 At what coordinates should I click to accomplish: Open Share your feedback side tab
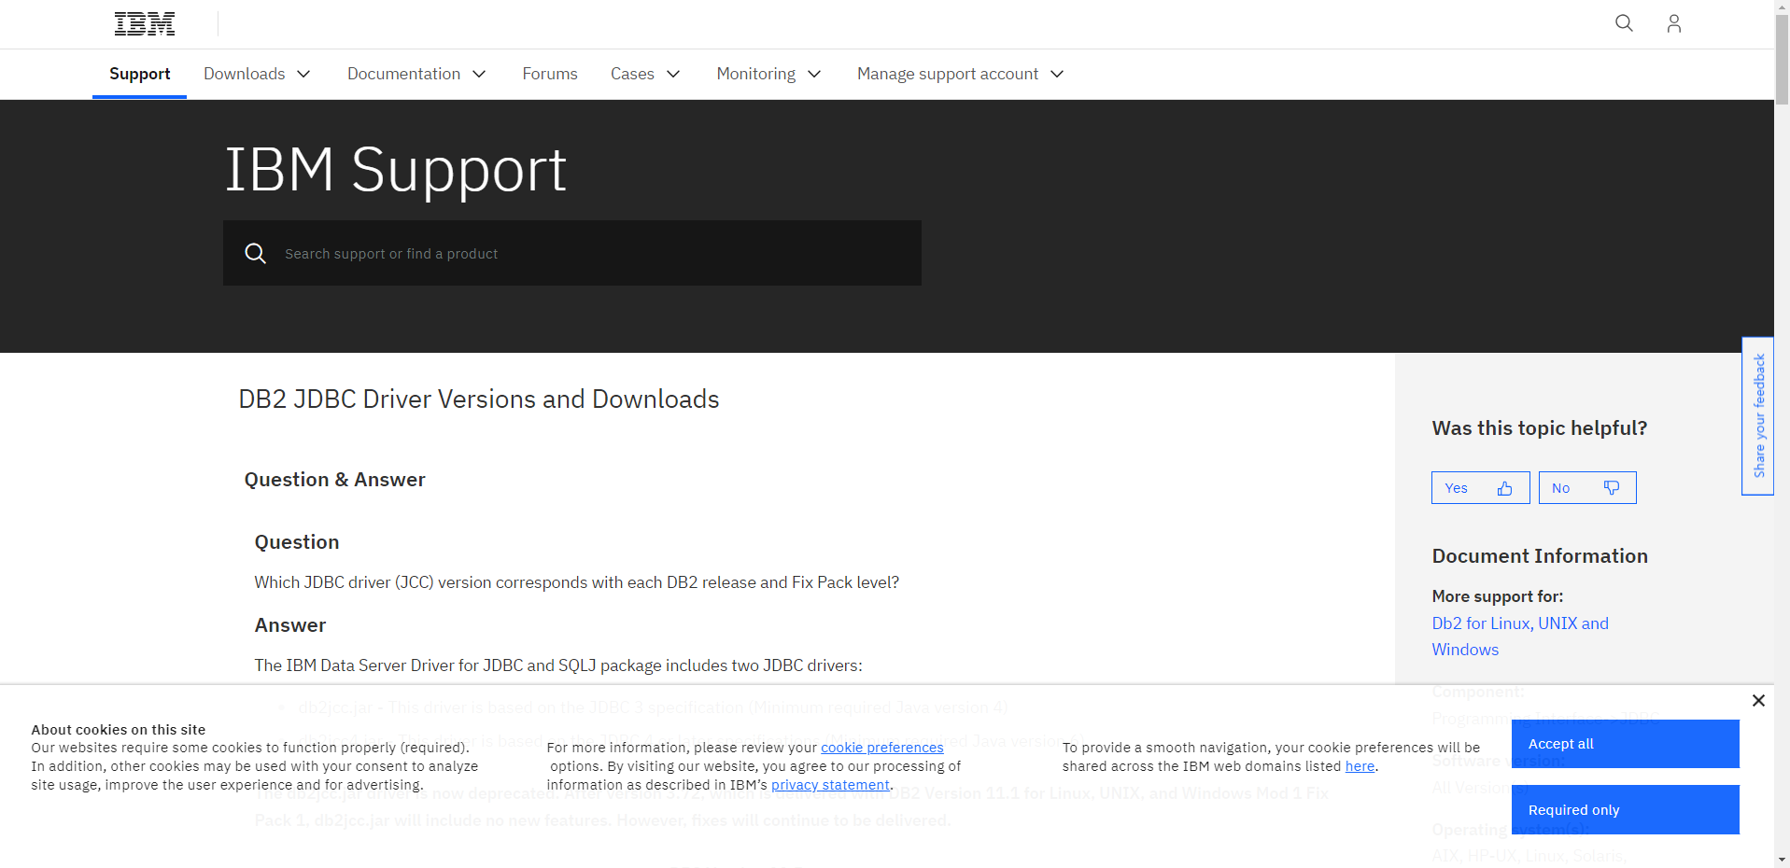tap(1758, 416)
